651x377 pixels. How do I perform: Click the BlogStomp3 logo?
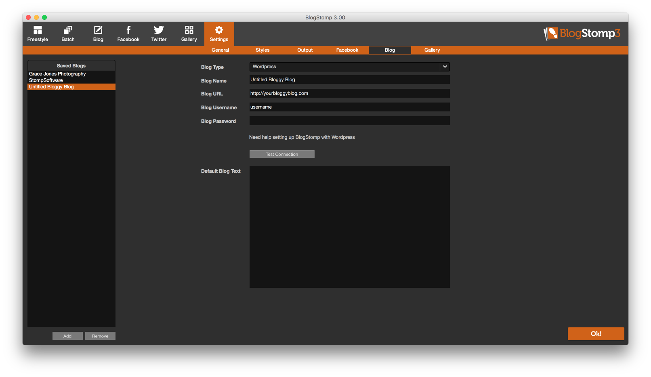[x=582, y=34]
